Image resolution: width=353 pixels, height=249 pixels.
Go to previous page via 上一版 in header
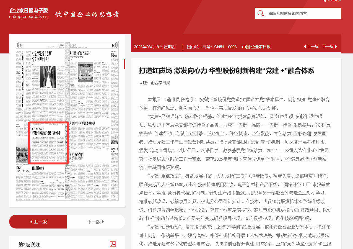pos(311,47)
